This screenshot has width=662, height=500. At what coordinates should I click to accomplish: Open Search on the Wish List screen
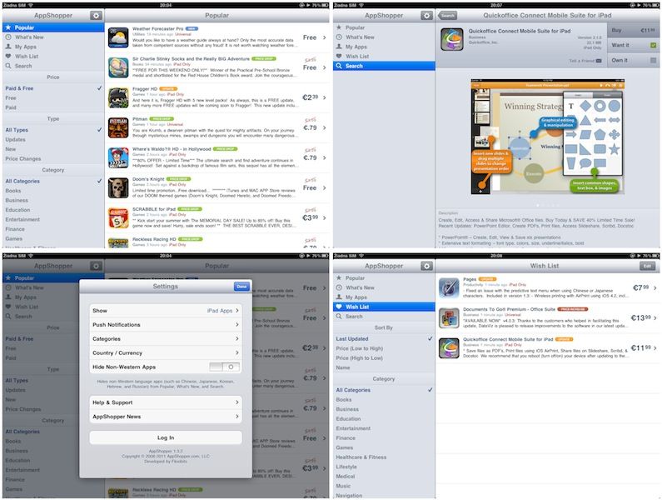384,317
